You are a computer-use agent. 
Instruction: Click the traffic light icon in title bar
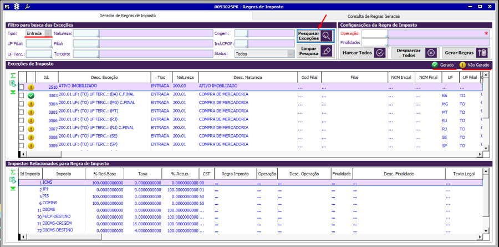(16, 6)
